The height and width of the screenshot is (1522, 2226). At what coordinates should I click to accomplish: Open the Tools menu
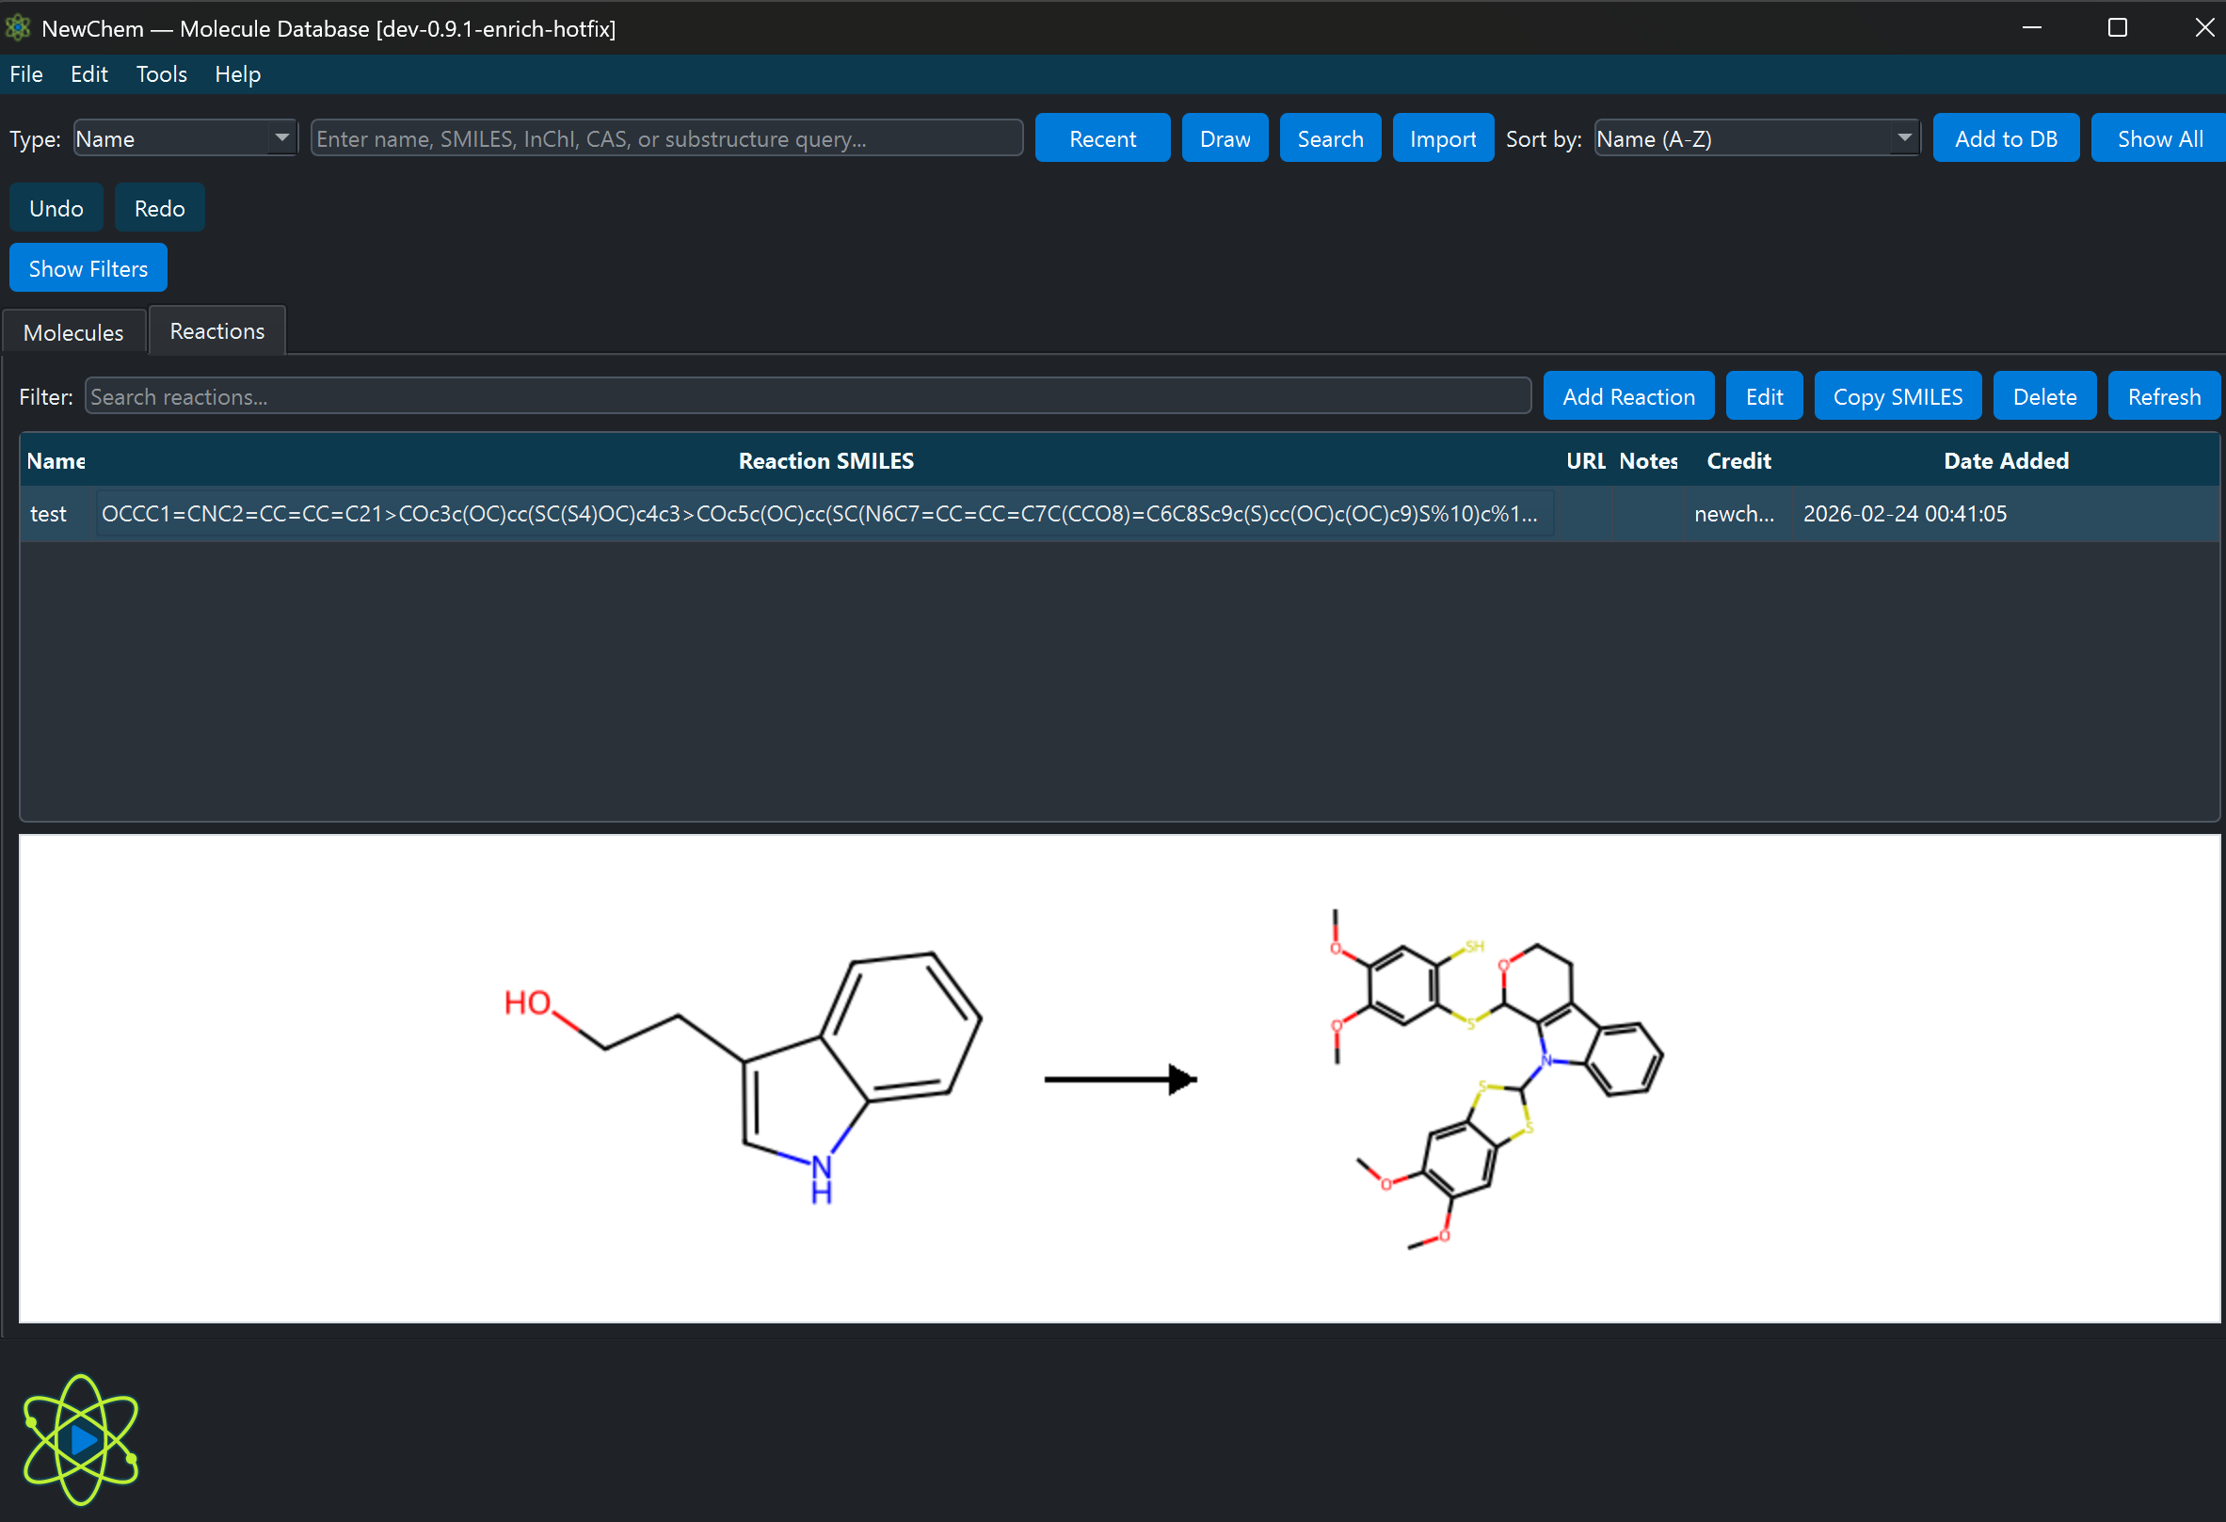click(161, 73)
